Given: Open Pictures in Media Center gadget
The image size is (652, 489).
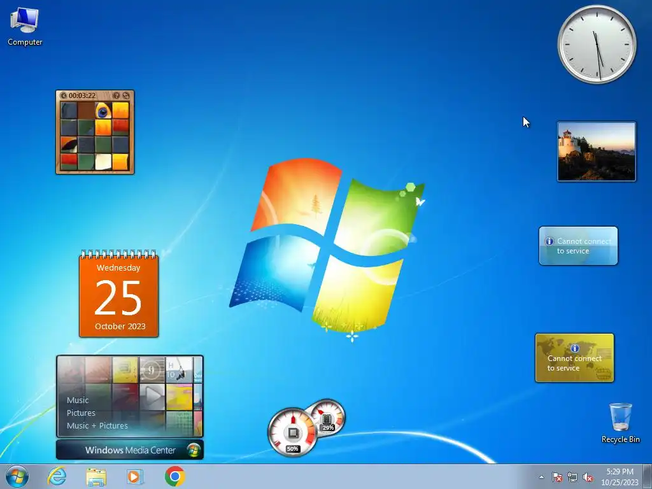Looking at the screenshot, I should [81, 413].
